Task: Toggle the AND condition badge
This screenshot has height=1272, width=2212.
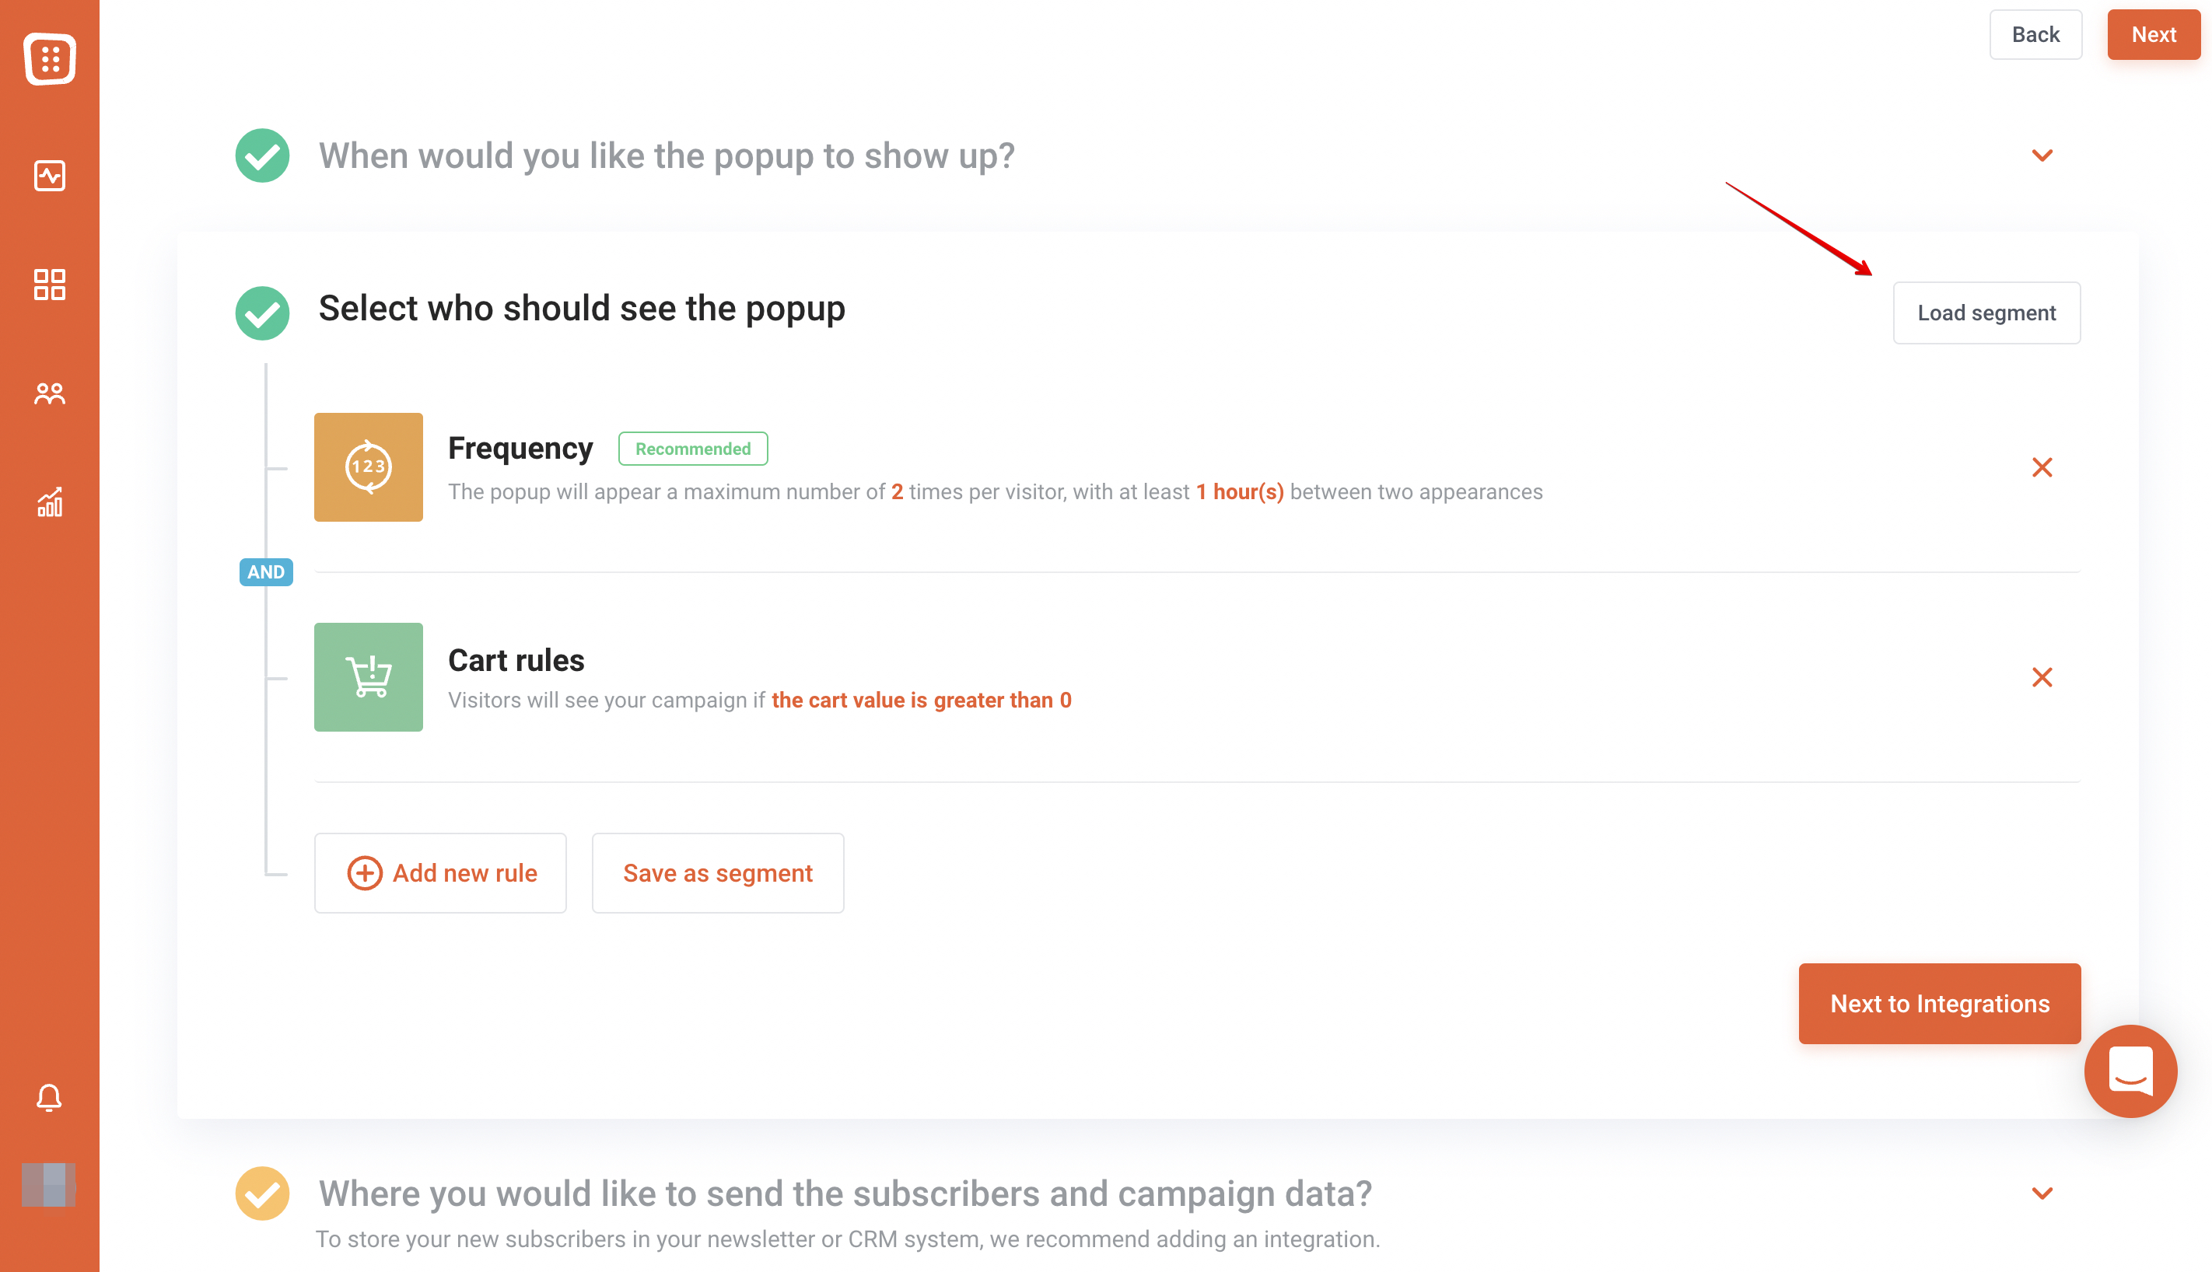Action: [266, 572]
